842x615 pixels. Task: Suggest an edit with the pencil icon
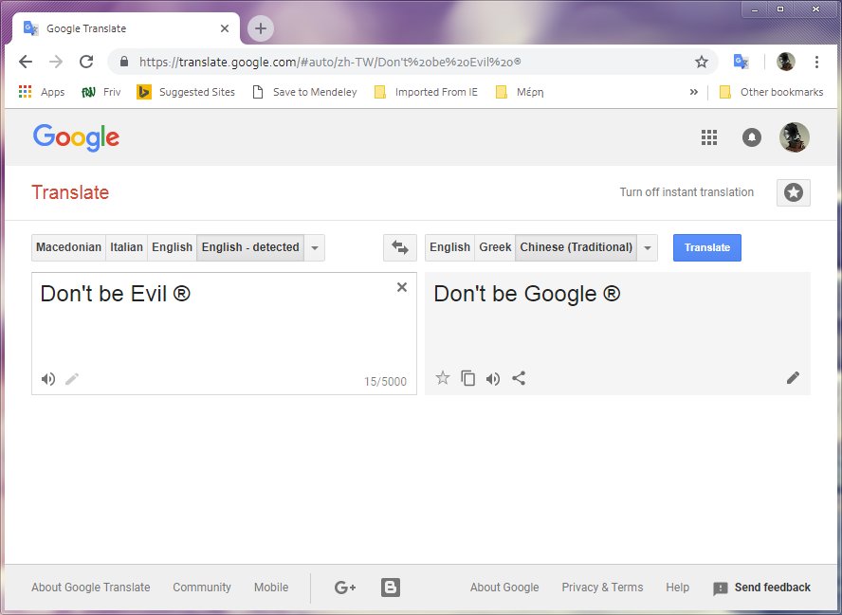point(793,378)
